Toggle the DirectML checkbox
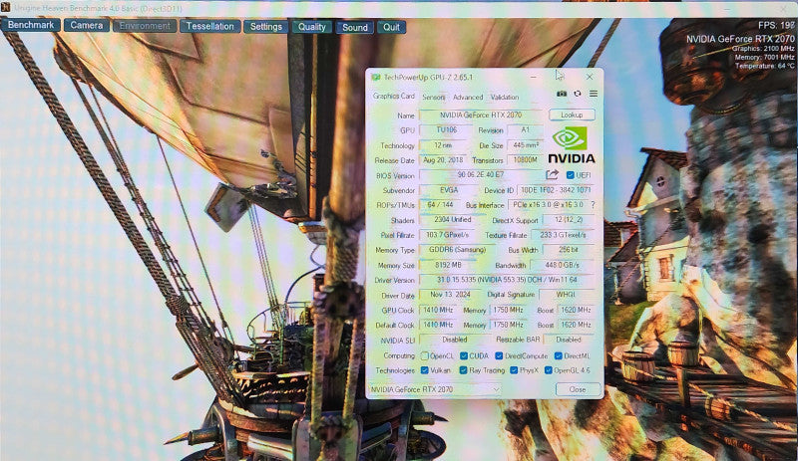This screenshot has width=798, height=461. [x=558, y=355]
